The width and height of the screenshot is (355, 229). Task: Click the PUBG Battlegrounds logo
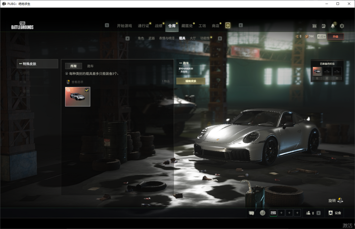[22, 26]
